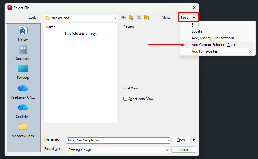
Task: Select Add Current Folder to Places
Action: click(x=218, y=45)
